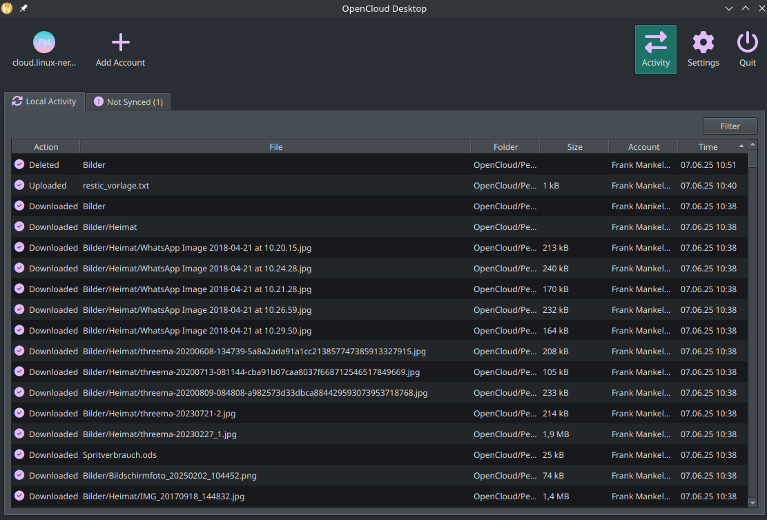Maximize the OpenCloud Desktop window
Image resolution: width=767 pixels, height=520 pixels.
(746, 8)
